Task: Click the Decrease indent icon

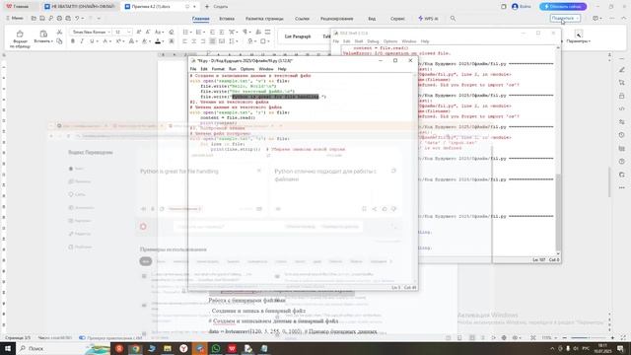Action: pyautogui.click(x=213, y=32)
